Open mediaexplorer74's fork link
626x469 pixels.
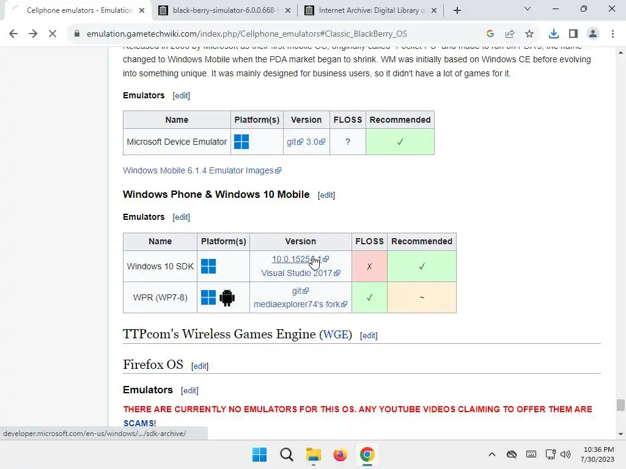(x=300, y=304)
